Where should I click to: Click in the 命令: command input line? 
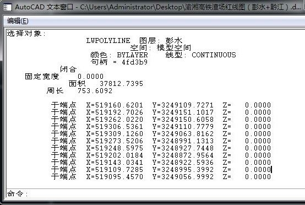click(156, 194)
